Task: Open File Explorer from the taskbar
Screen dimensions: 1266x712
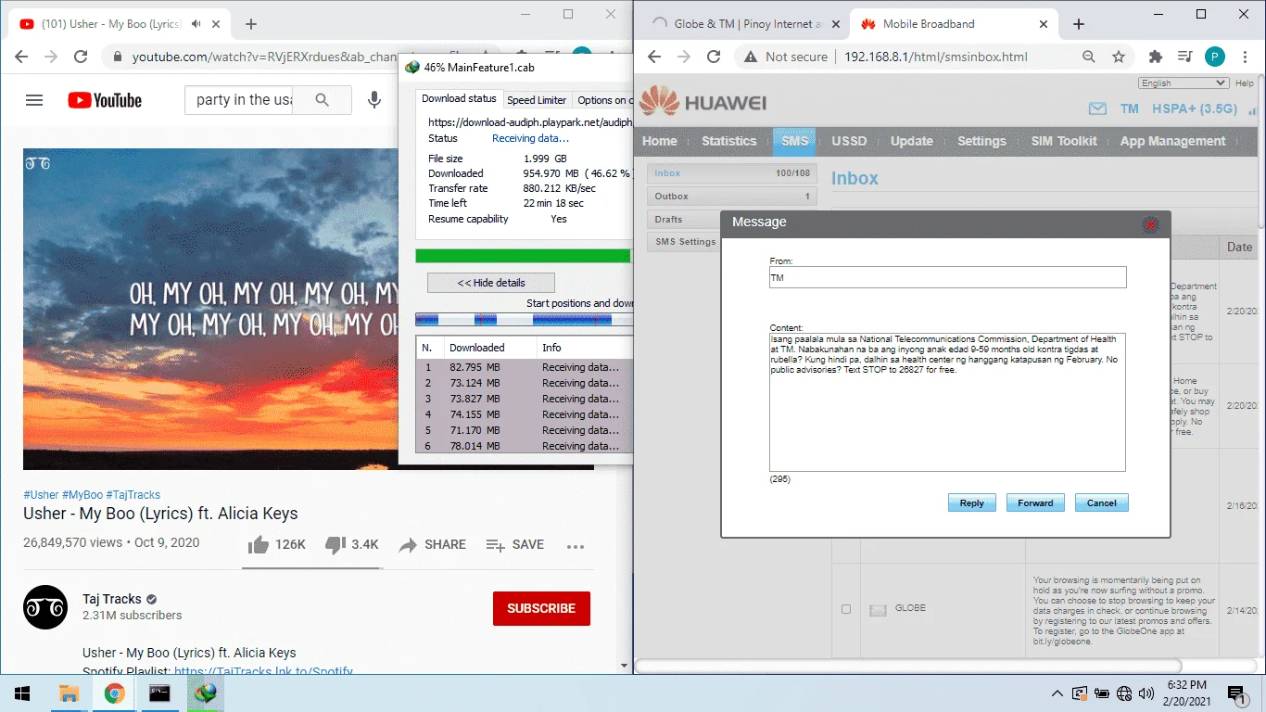Action: pos(69,693)
